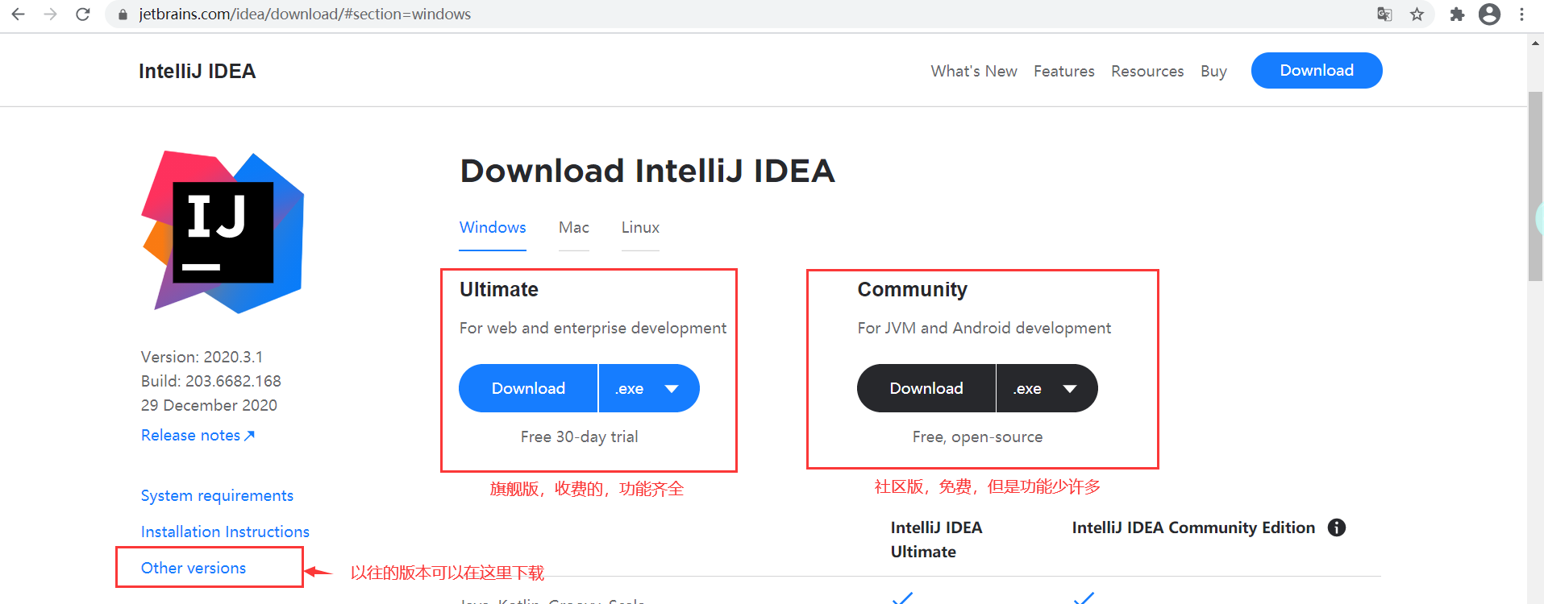Open Features in the top navigation
Viewport: 1544px width, 604px height.
tap(1064, 71)
